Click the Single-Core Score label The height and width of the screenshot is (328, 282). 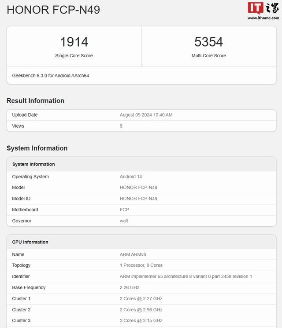[74, 55]
